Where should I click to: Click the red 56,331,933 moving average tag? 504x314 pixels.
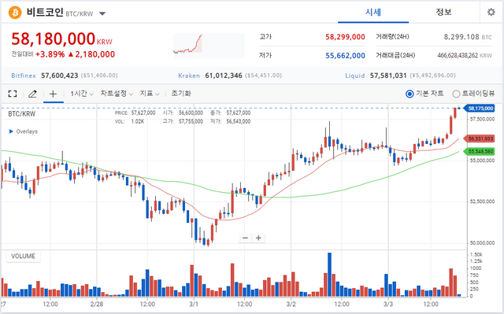480,139
